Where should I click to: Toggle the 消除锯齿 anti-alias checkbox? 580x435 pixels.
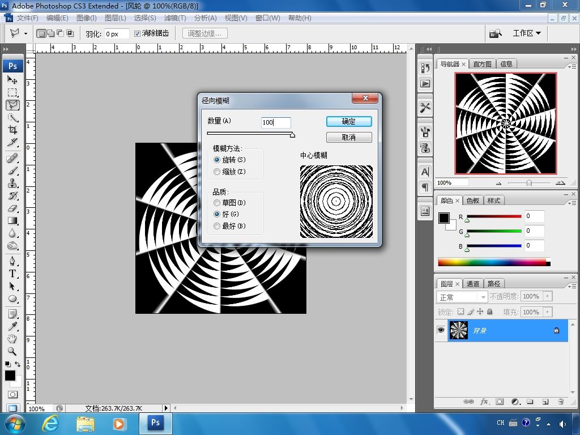tap(138, 33)
